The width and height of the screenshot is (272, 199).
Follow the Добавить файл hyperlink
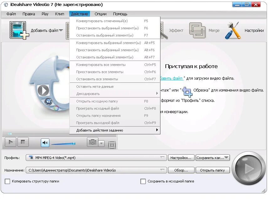pos(171,78)
